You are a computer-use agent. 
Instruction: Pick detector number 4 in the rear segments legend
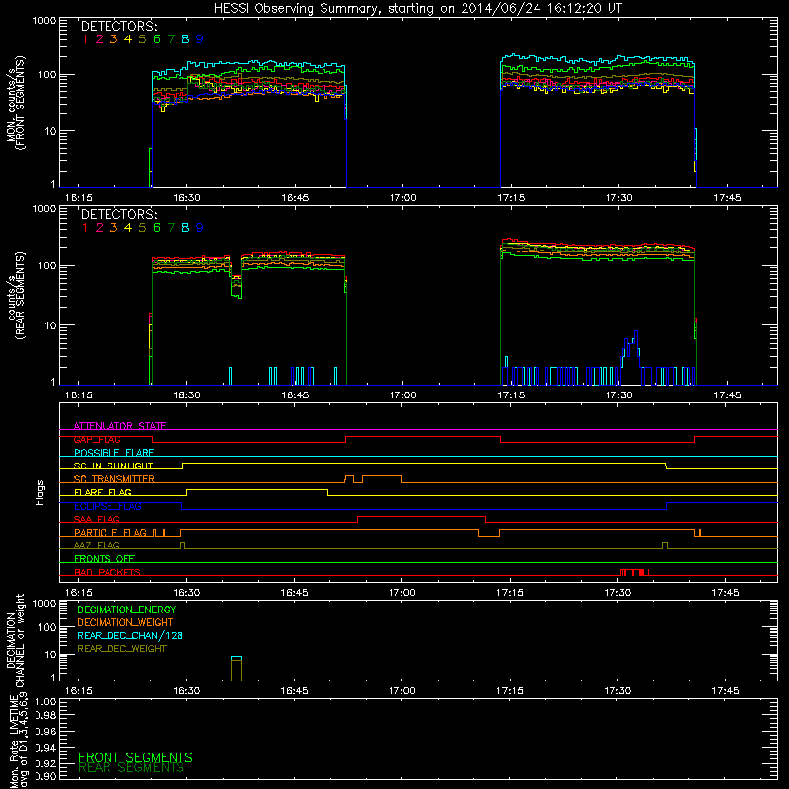tap(128, 228)
